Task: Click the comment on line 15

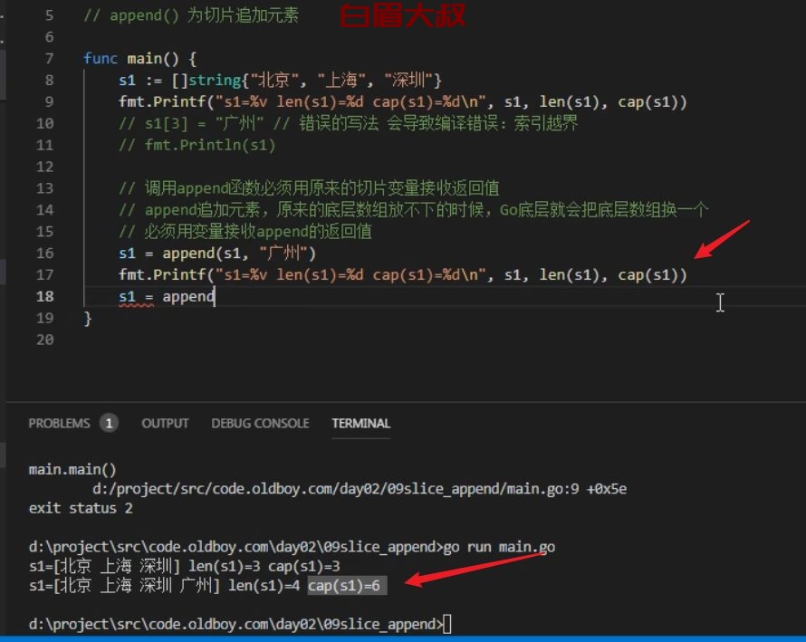Action: 245,231
